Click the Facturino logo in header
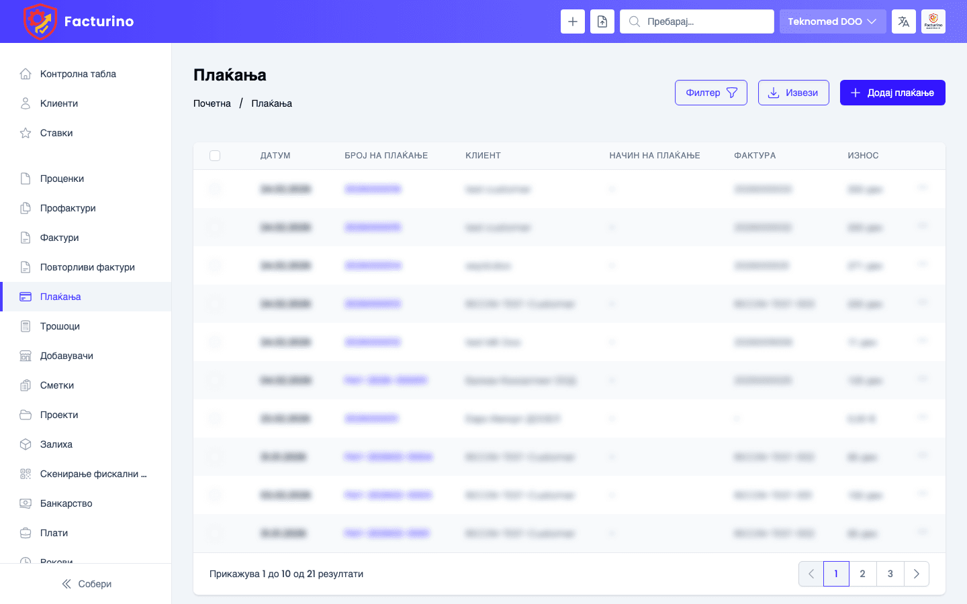Viewport: 967px width, 604px height. click(x=79, y=21)
